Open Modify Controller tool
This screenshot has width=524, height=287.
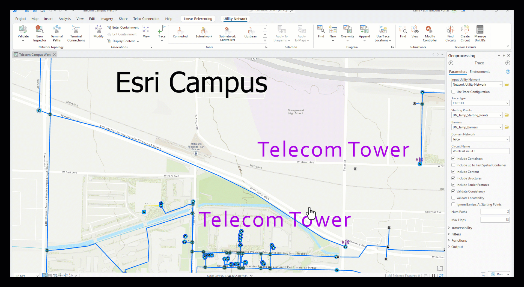430,33
